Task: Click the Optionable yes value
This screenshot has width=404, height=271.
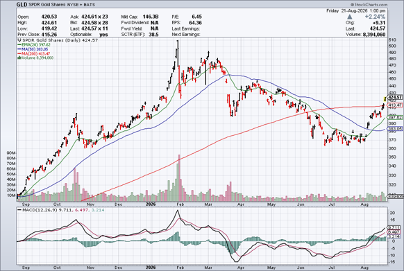Action: (x=103, y=35)
